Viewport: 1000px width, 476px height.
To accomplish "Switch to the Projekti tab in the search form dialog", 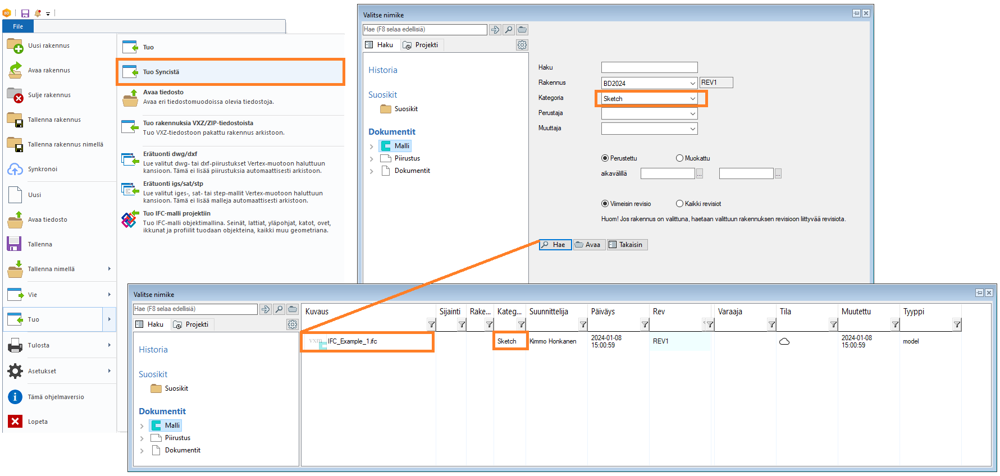I will (421, 45).
